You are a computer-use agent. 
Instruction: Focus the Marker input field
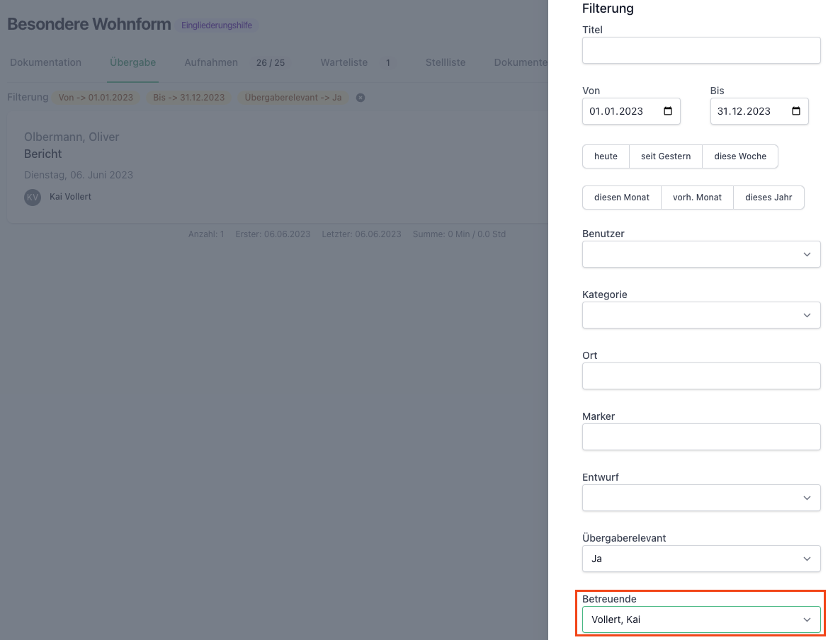click(x=701, y=437)
